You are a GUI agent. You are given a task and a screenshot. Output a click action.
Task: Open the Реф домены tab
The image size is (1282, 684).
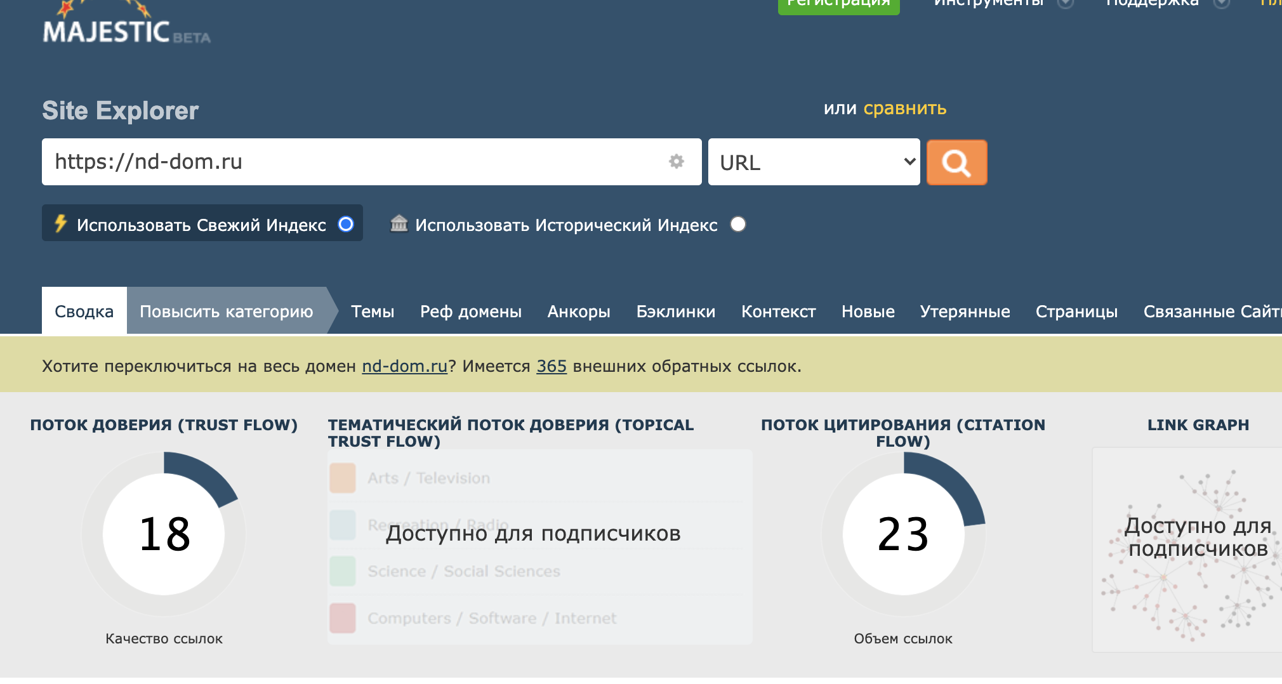tap(471, 312)
